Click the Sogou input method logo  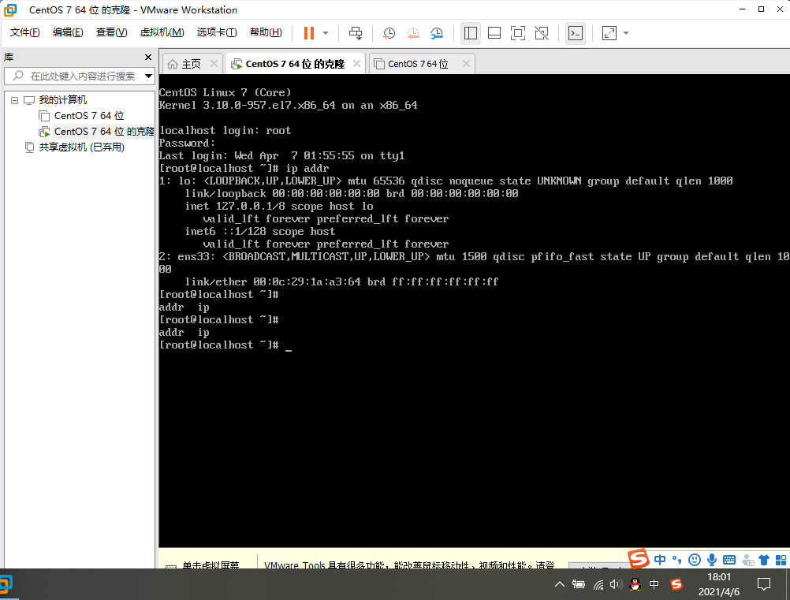coord(639,558)
